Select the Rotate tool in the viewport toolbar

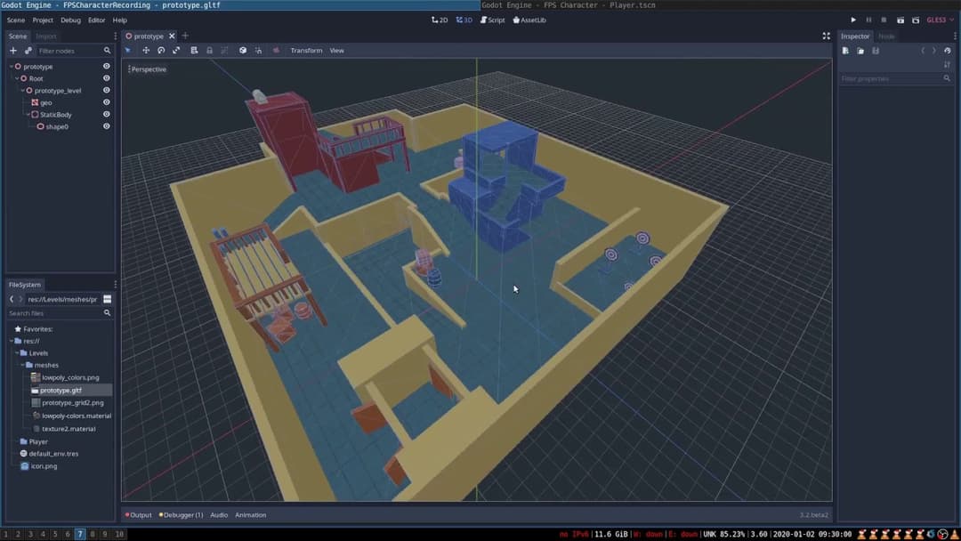(x=161, y=50)
